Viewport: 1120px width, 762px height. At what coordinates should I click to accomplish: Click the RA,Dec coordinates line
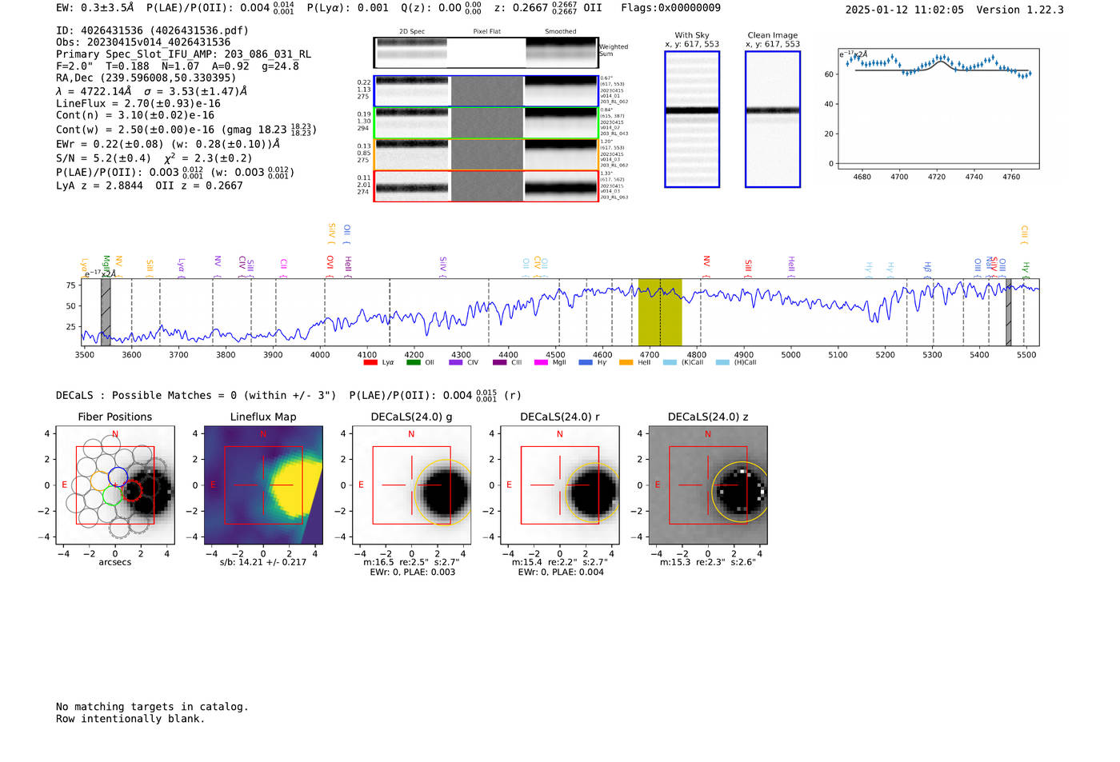(146, 78)
